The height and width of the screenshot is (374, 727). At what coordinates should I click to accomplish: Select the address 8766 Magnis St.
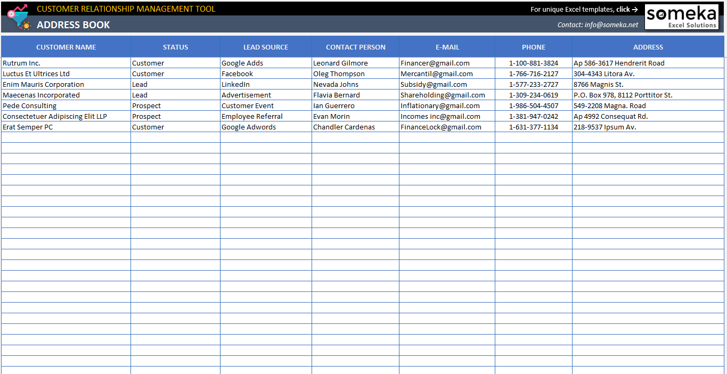click(599, 84)
